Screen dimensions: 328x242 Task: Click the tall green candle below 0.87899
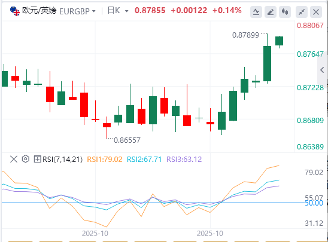pyautogui.click(x=267, y=63)
